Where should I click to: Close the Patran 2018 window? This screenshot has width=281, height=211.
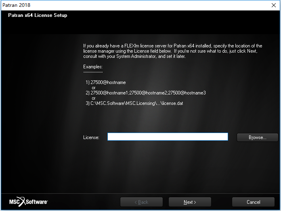tap(274, 5)
